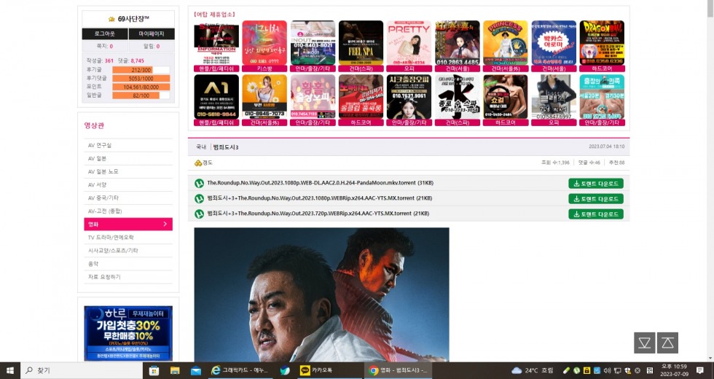Open the Windows Start menu
The width and height of the screenshot is (714, 379).
(x=10, y=370)
